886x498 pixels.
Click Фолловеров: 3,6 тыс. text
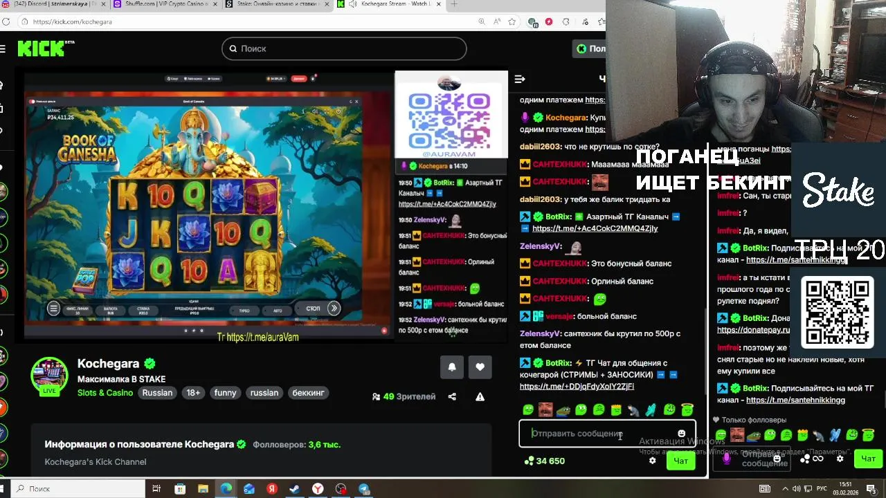coord(297,445)
